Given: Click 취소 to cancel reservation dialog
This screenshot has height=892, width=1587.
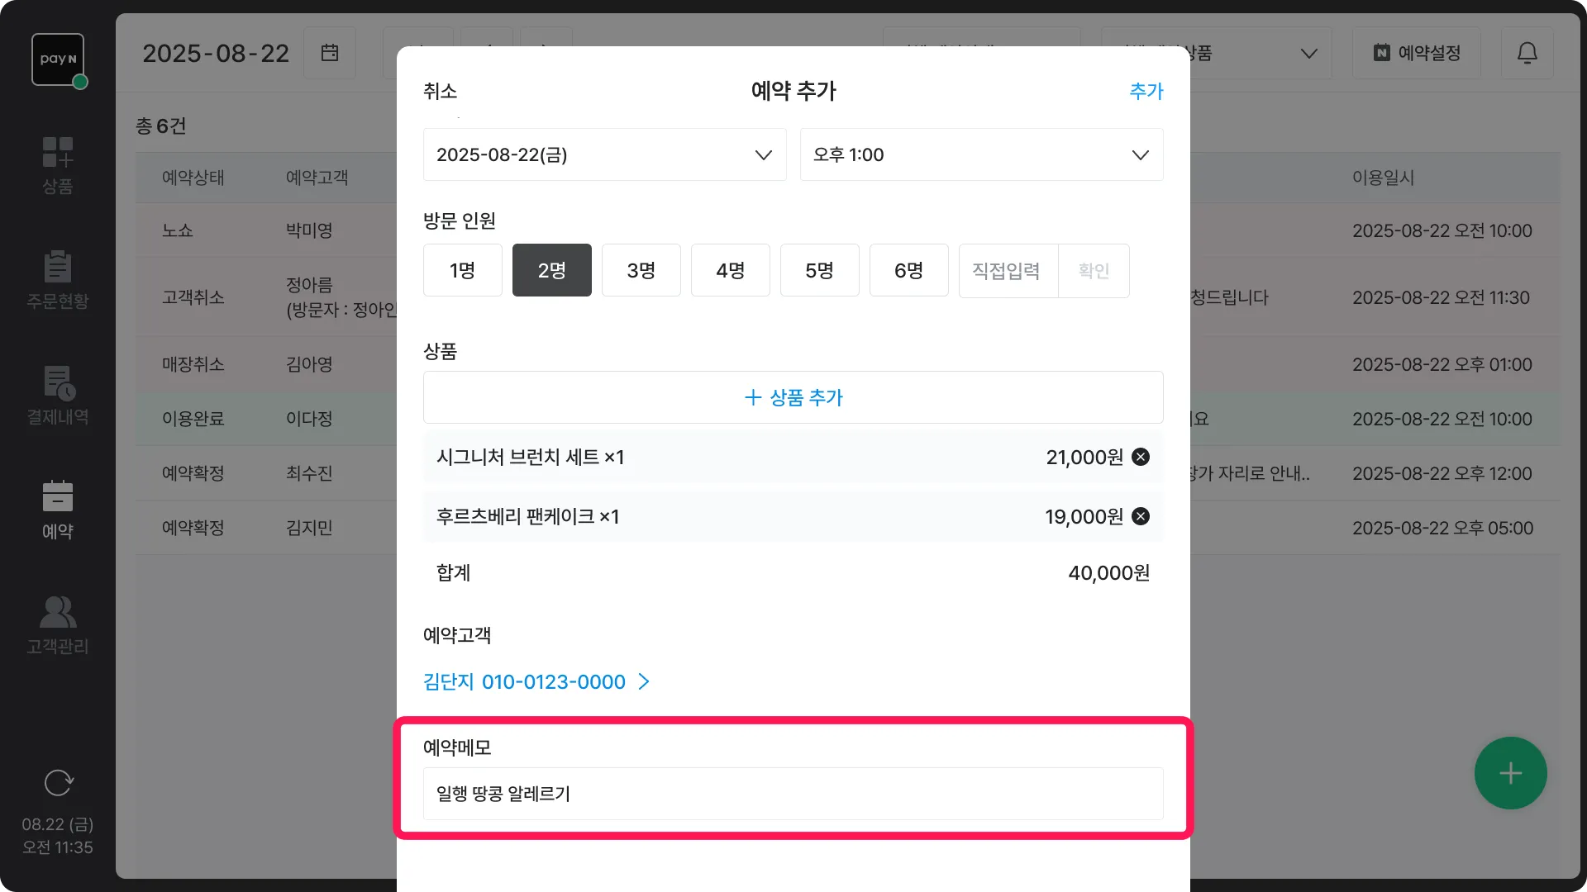Looking at the screenshot, I should click(440, 91).
